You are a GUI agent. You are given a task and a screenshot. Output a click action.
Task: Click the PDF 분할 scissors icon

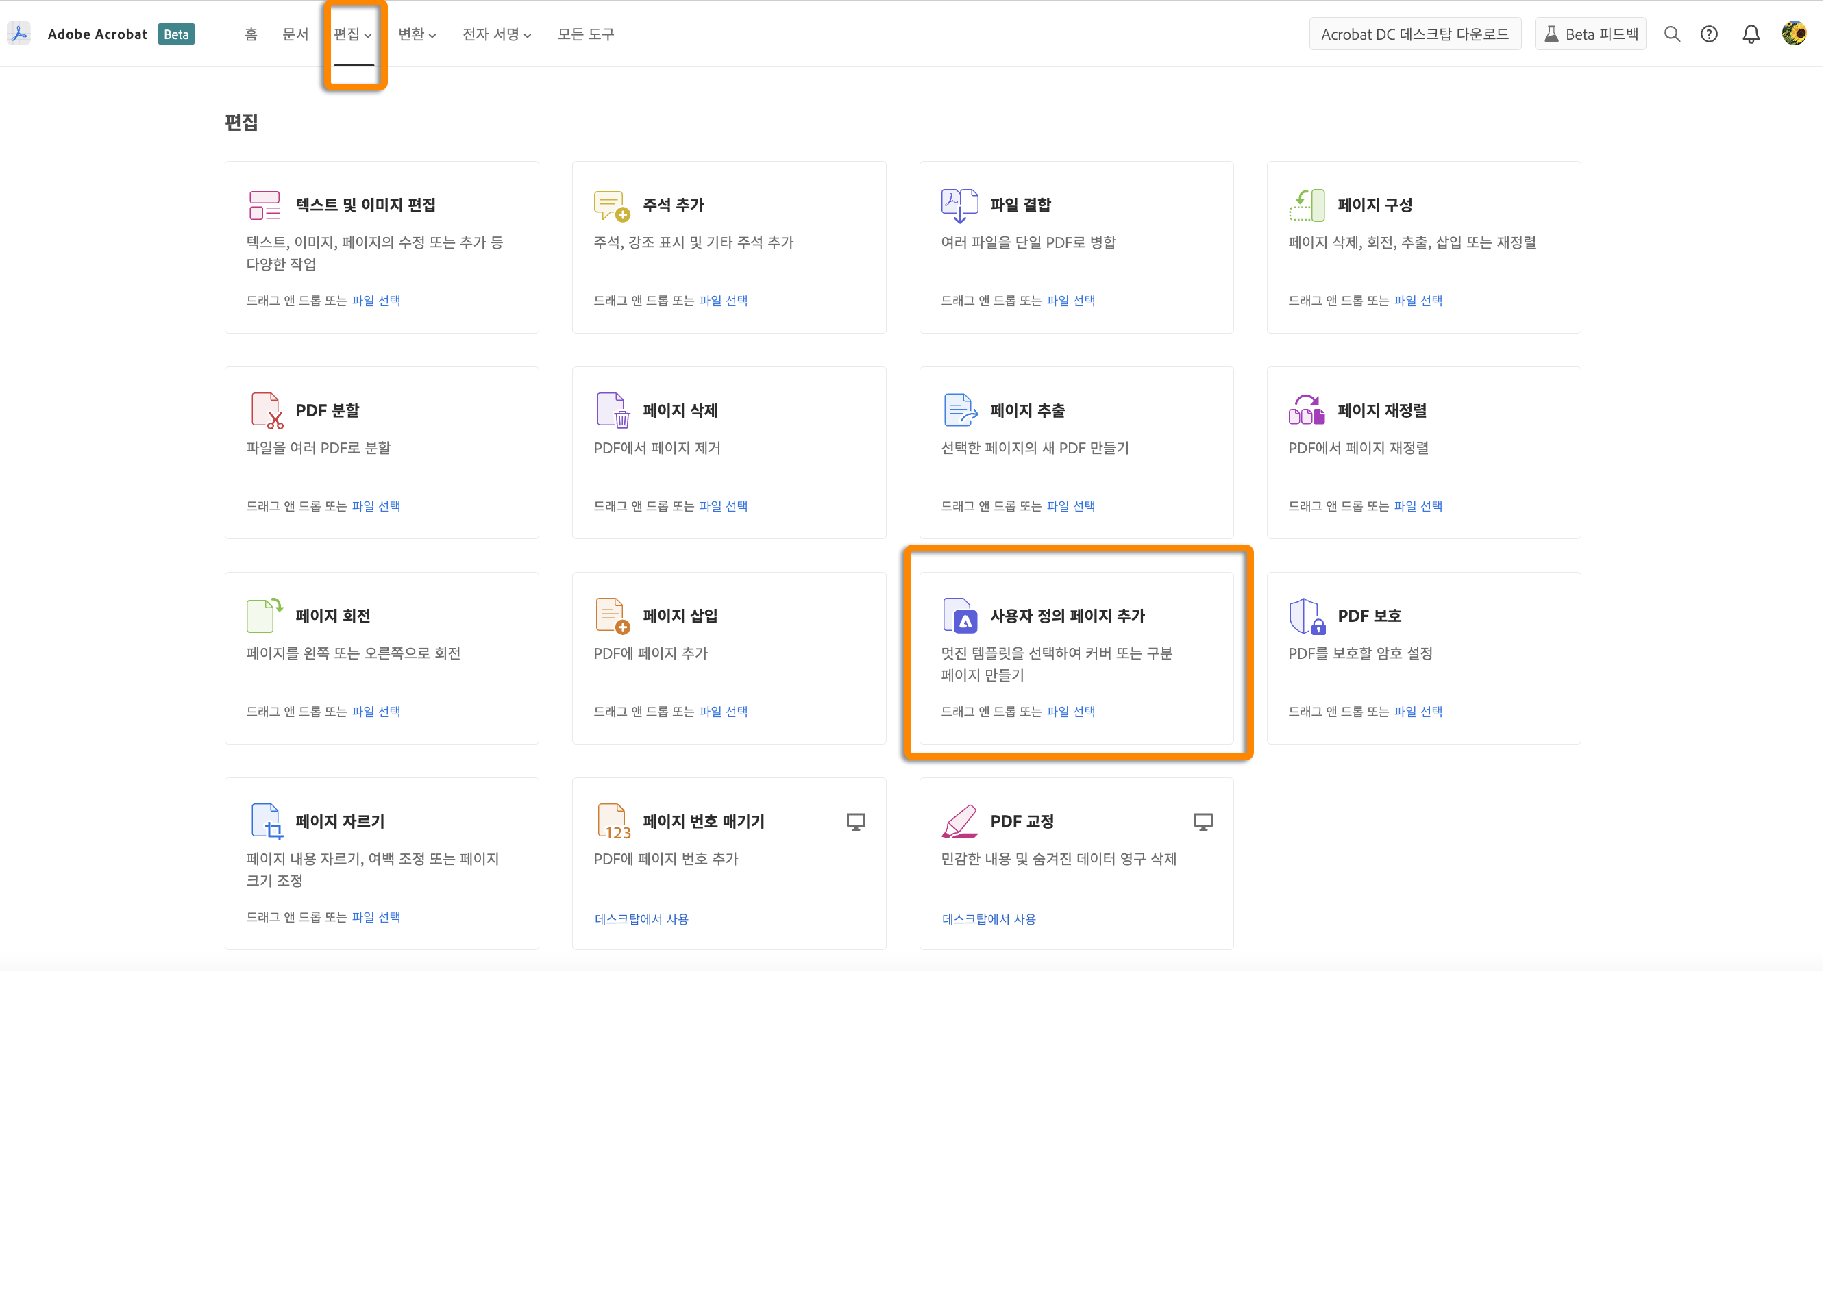point(267,411)
